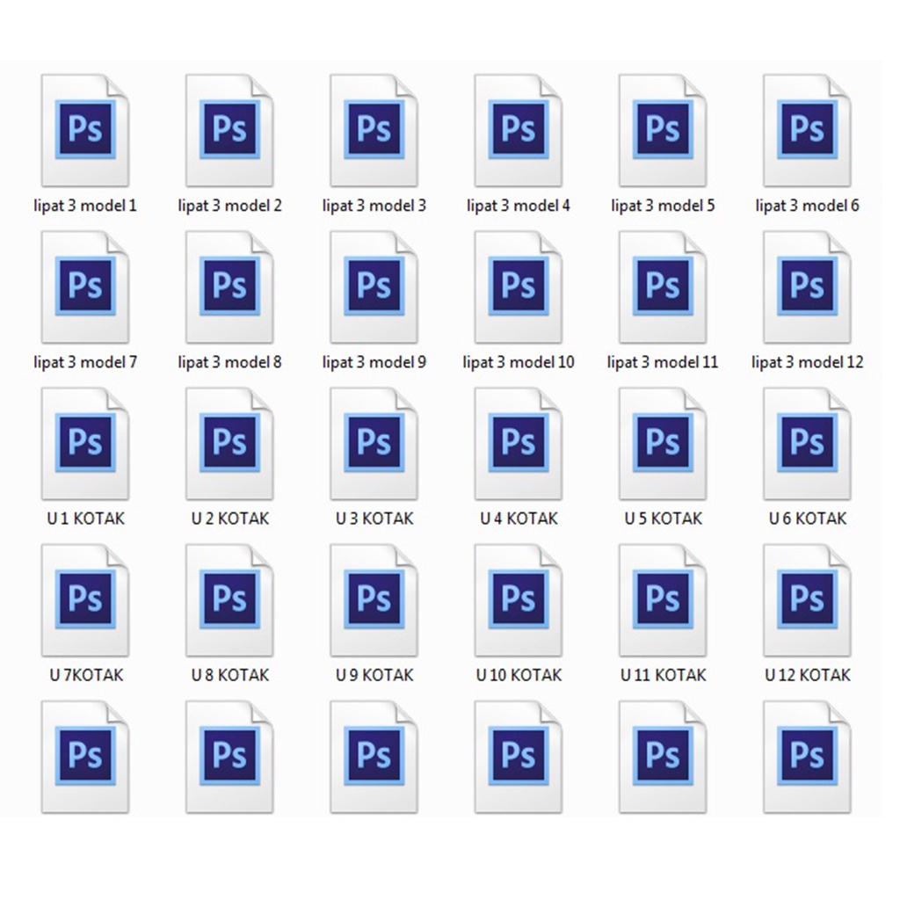Select the lipat 3 model 3 file icon

[374, 130]
